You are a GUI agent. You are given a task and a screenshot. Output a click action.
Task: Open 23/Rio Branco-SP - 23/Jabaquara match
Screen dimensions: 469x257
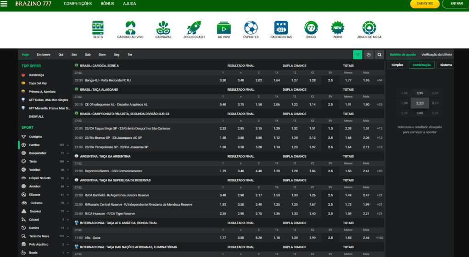pos(113,138)
